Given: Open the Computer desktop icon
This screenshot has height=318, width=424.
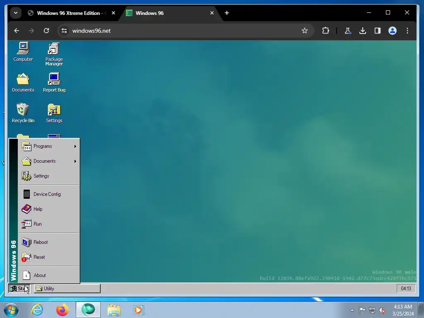Looking at the screenshot, I should tap(23, 52).
